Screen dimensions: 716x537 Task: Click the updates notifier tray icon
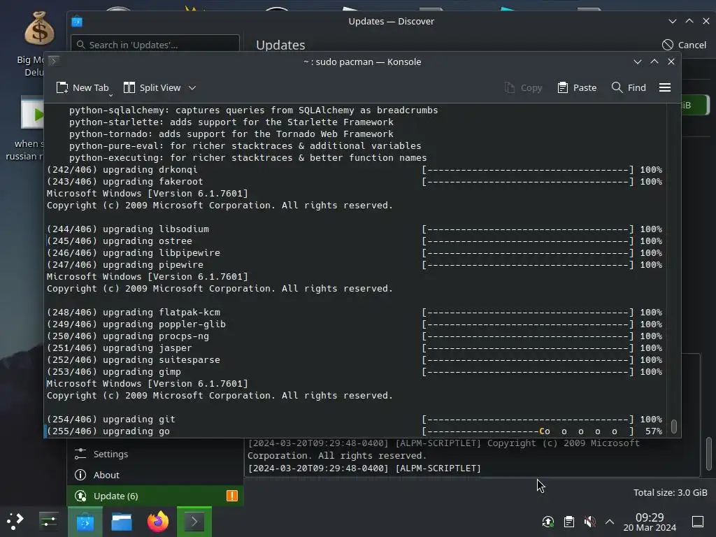click(x=548, y=522)
